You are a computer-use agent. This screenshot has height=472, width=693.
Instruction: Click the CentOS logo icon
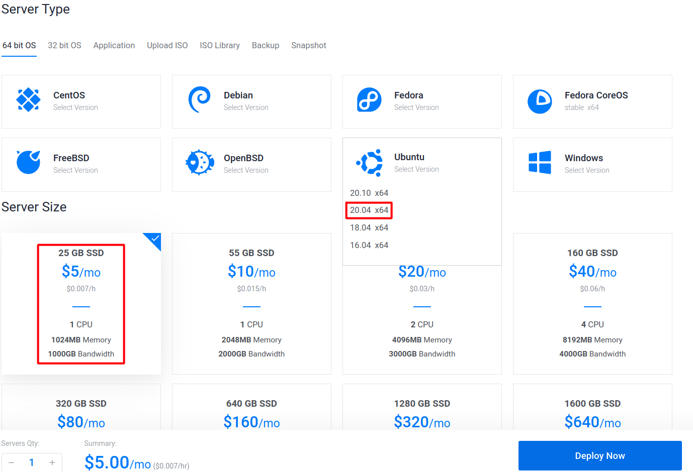(x=29, y=100)
